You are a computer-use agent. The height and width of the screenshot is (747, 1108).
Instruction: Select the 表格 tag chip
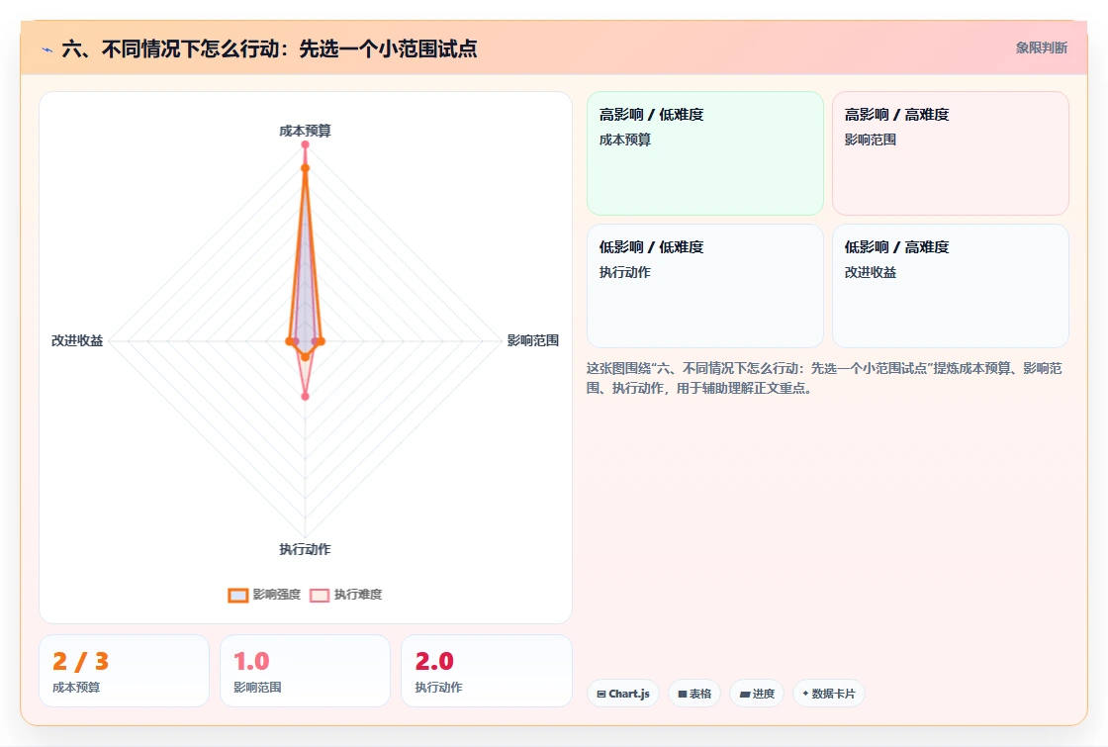[x=694, y=694]
